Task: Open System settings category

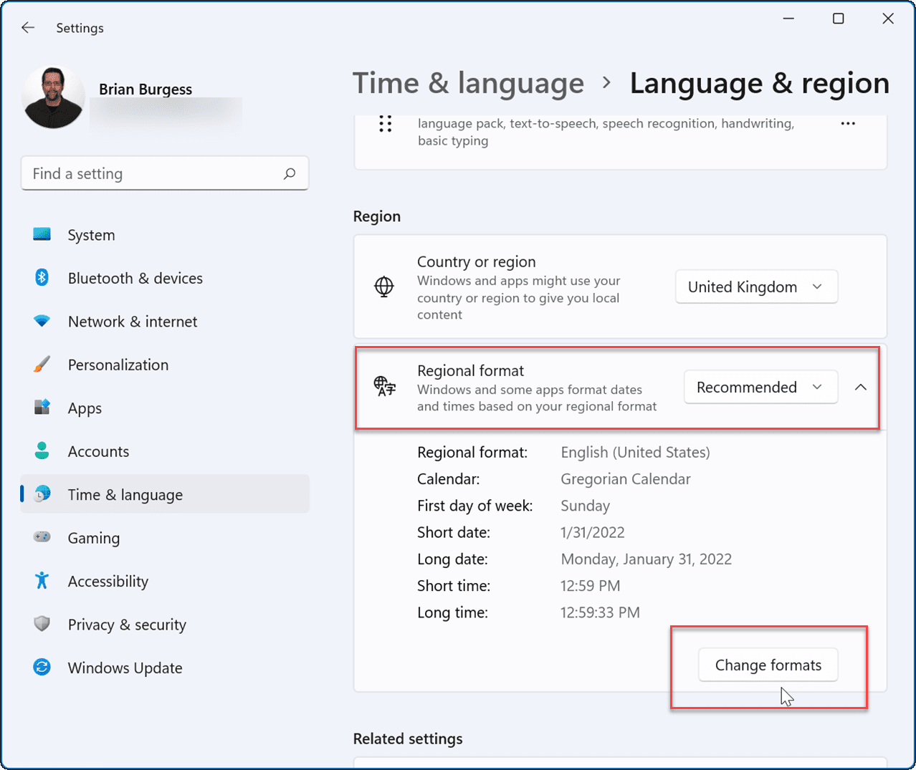Action: (x=91, y=235)
